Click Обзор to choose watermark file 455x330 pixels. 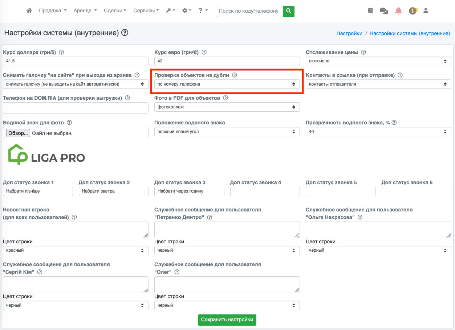click(x=18, y=133)
